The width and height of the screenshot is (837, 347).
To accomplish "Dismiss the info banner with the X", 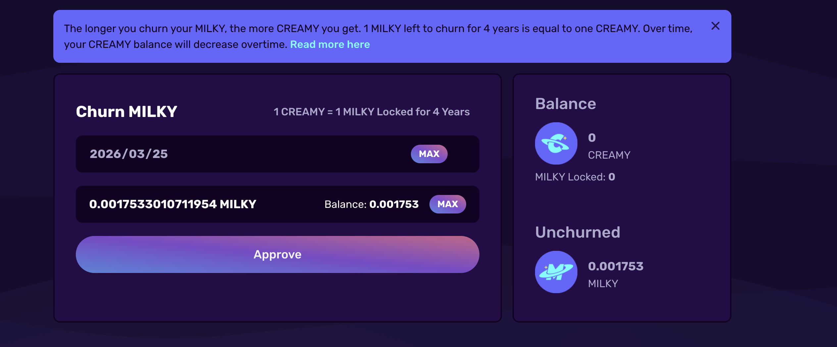I will pyautogui.click(x=715, y=26).
